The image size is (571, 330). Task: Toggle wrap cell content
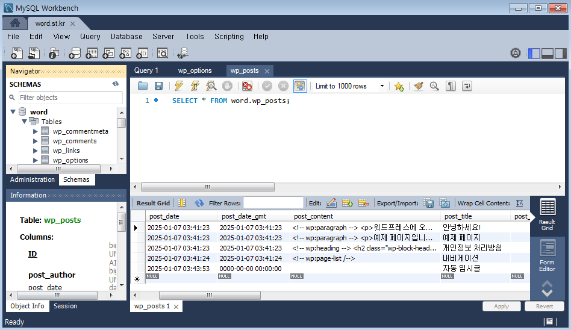tap(520, 204)
